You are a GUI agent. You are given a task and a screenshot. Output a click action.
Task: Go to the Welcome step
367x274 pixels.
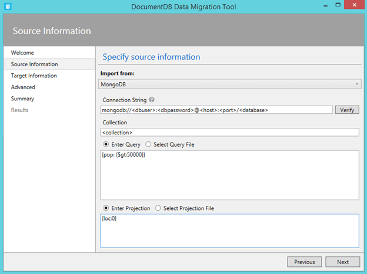pyautogui.click(x=22, y=53)
